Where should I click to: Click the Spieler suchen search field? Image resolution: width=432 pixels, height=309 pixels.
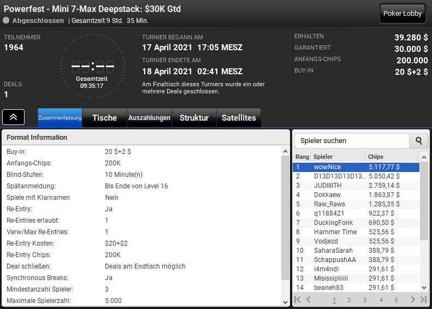352,141
